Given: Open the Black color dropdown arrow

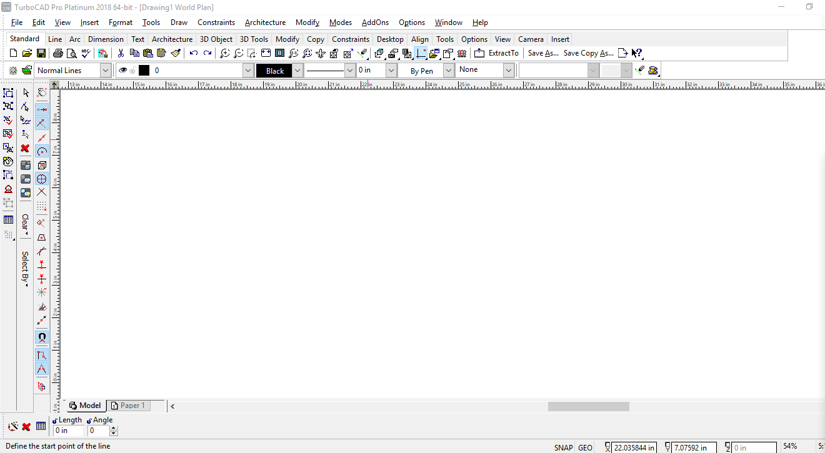Looking at the screenshot, I should point(297,71).
